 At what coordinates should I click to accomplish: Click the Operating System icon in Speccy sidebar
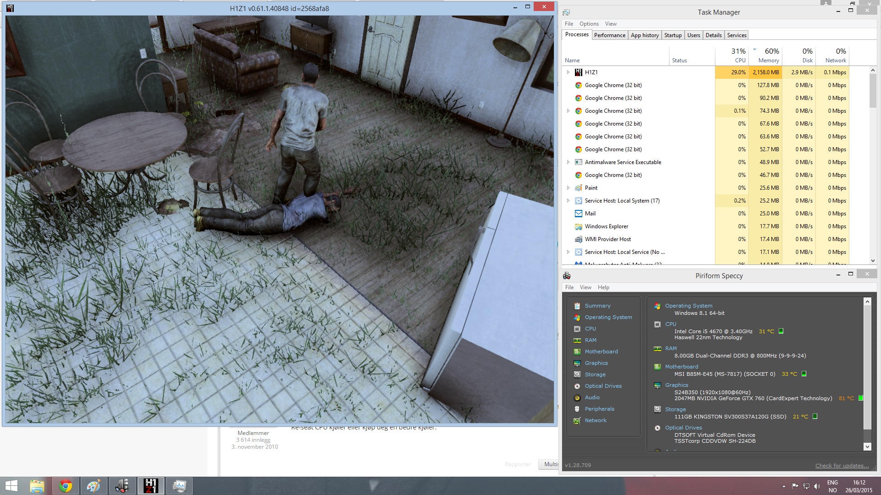[x=577, y=317]
